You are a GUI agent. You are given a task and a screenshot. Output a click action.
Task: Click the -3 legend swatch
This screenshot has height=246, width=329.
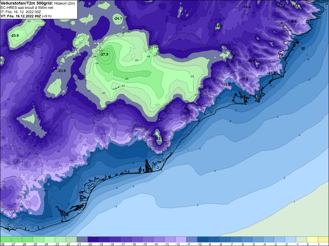[279, 239]
